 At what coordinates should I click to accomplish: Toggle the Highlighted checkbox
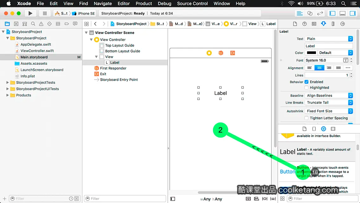click(x=306, y=88)
